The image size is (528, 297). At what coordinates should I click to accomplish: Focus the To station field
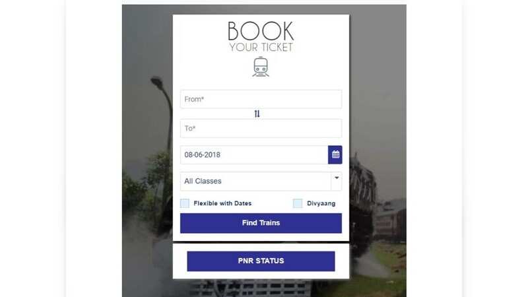(261, 128)
